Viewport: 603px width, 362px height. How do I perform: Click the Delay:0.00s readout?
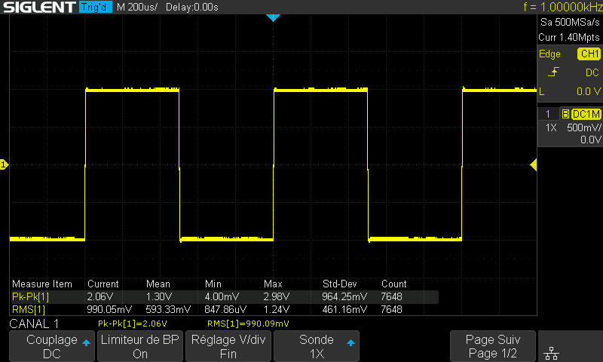192,7
